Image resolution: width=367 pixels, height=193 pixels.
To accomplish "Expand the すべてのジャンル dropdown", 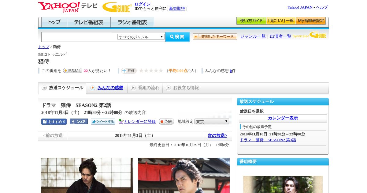I will click(141, 37).
